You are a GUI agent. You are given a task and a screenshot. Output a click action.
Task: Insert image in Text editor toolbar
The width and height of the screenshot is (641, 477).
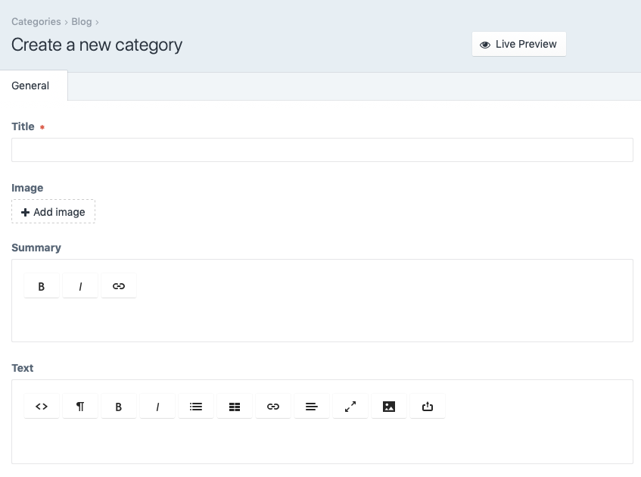pos(389,407)
